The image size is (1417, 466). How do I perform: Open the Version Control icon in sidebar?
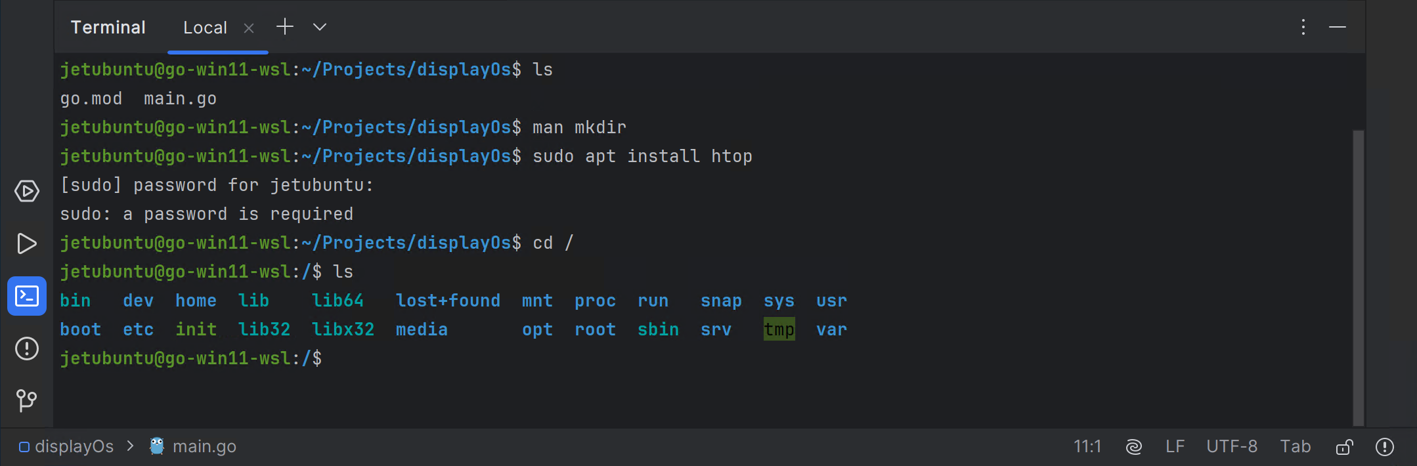point(27,401)
